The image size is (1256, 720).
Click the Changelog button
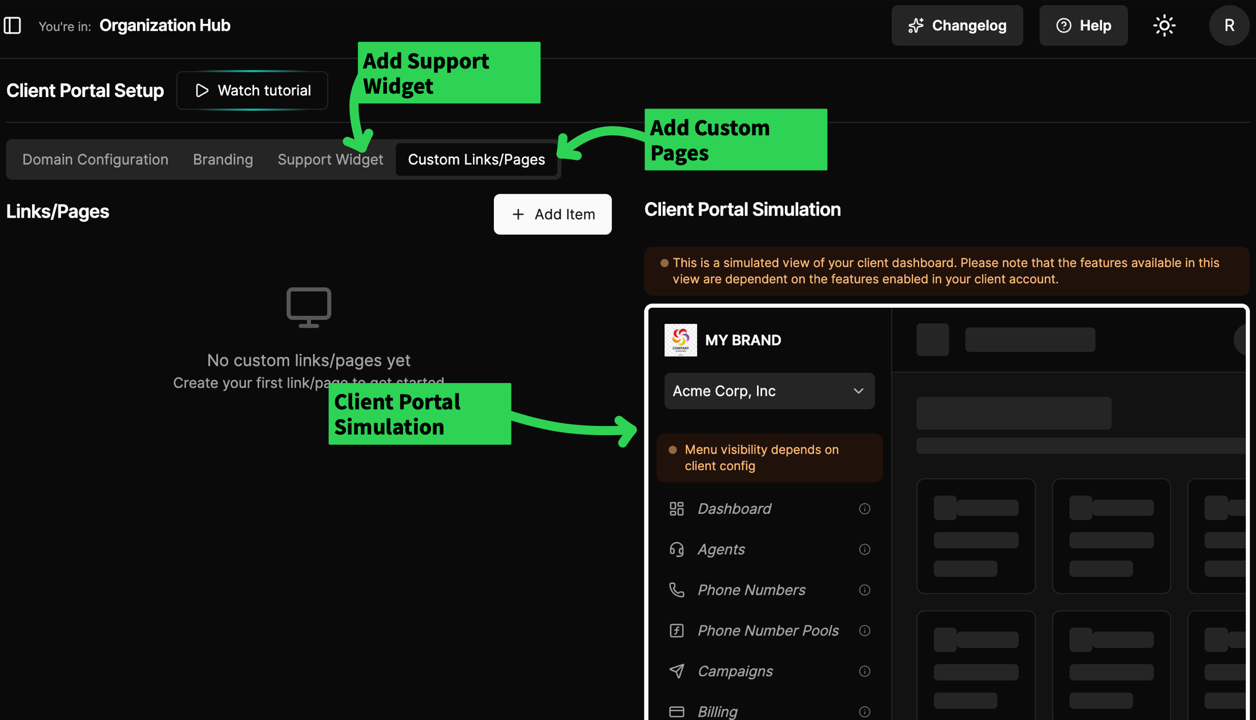click(957, 25)
